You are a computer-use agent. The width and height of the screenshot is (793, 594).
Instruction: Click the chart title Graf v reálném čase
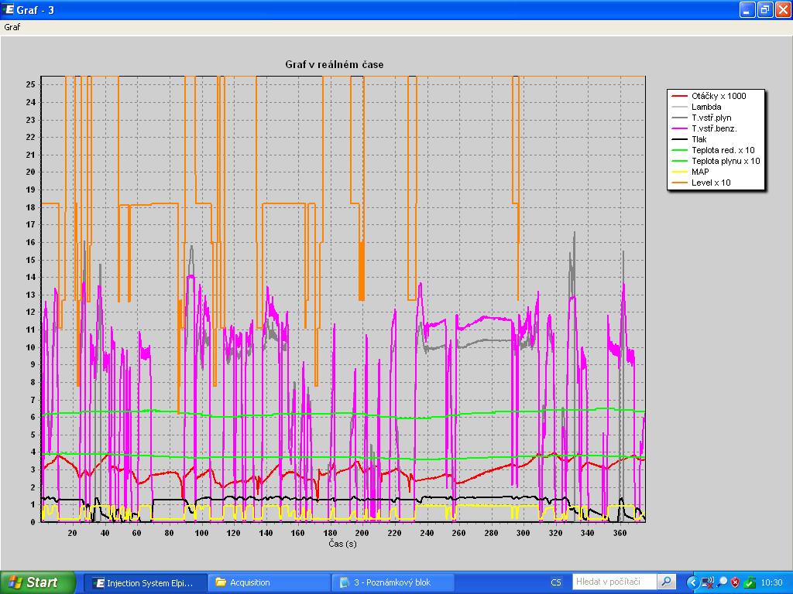tap(335, 65)
